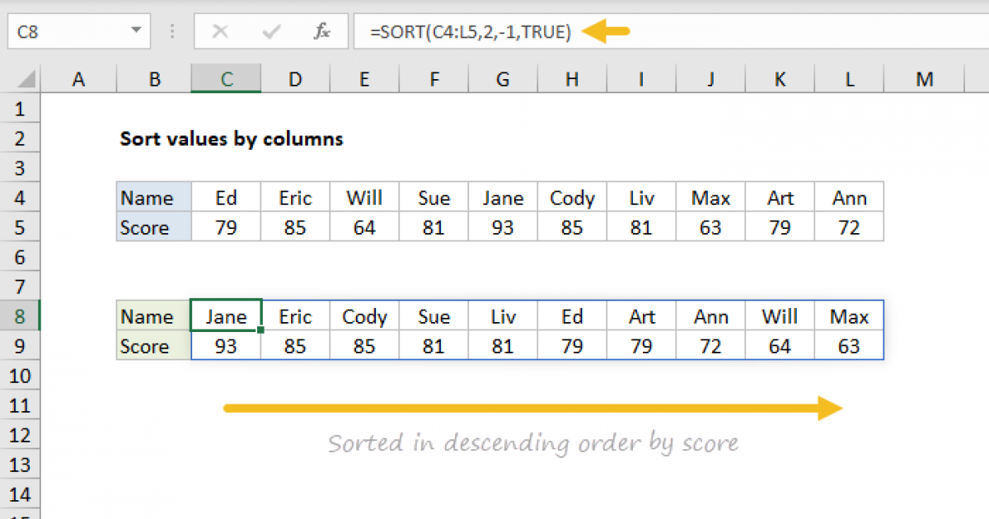This screenshot has width=989, height=519.
Task: Click the cell with Eric in row 4
Action: [x=294, y=198]
